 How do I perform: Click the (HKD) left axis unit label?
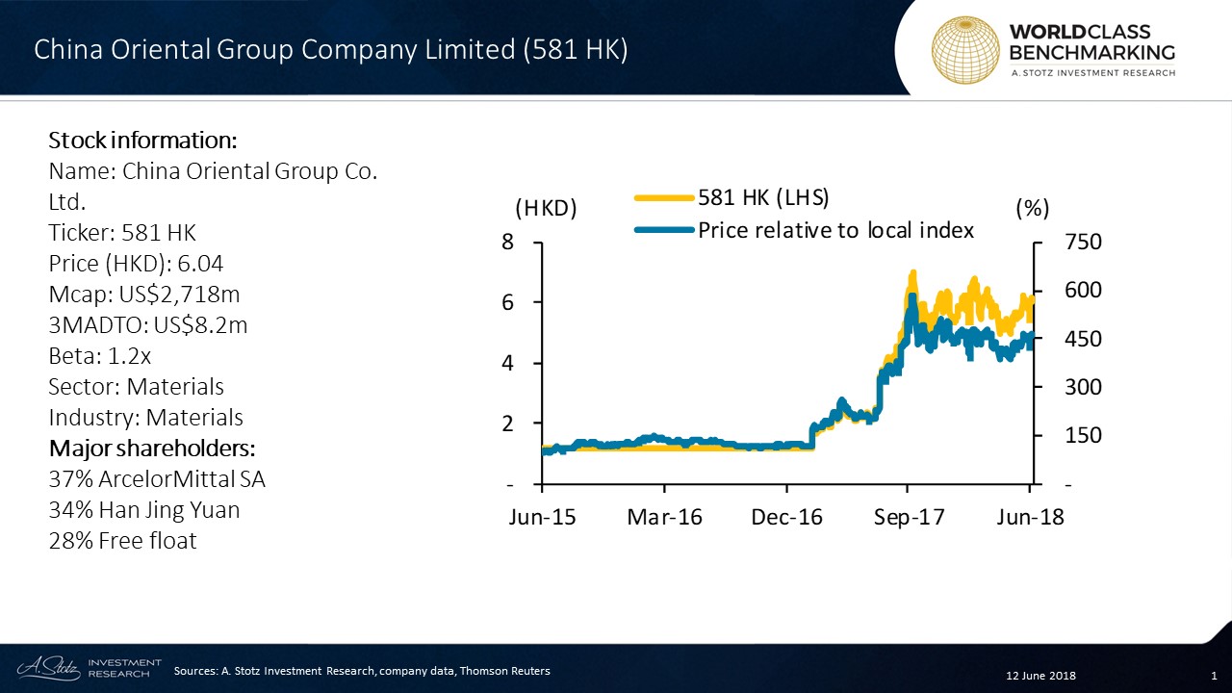tap(546, 208)
